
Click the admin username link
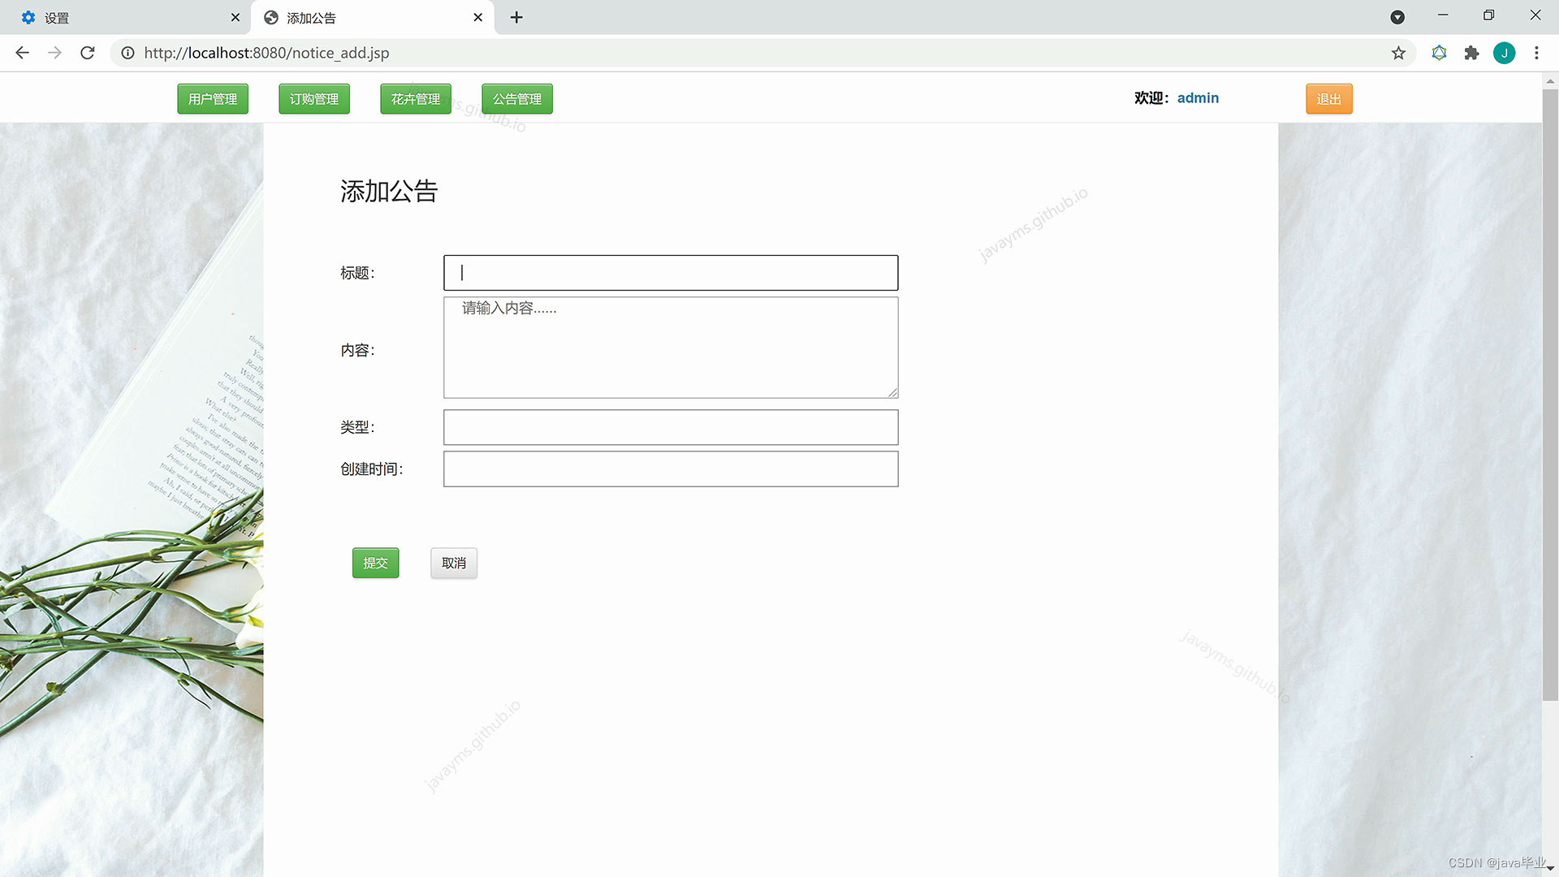(1198, 98)
